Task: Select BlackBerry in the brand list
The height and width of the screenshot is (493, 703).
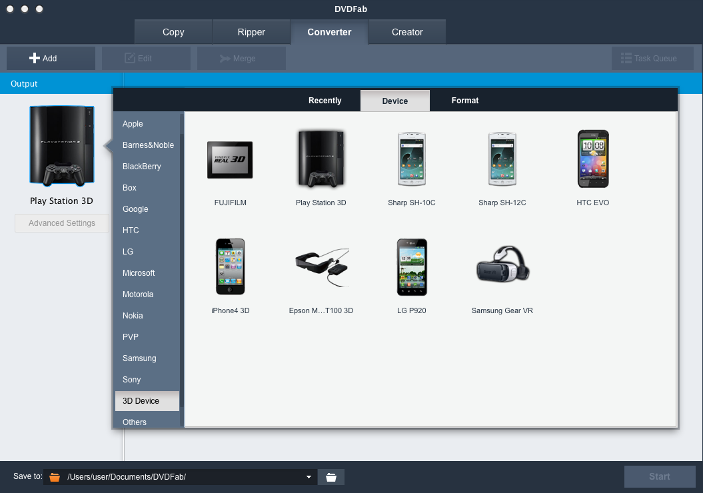Action: [147, 167]
